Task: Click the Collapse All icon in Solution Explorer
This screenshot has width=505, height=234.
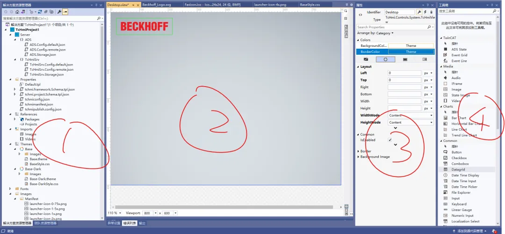Action: (x=46, y=12)
